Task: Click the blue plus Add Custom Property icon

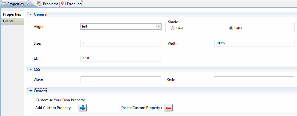Action: [83, 108]
